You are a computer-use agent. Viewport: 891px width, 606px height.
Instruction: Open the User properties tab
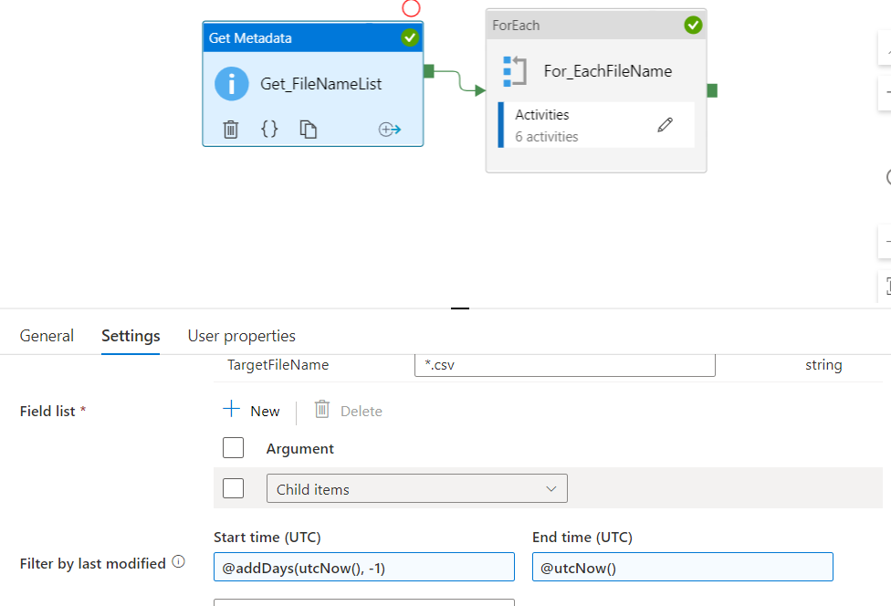point(241,336)
